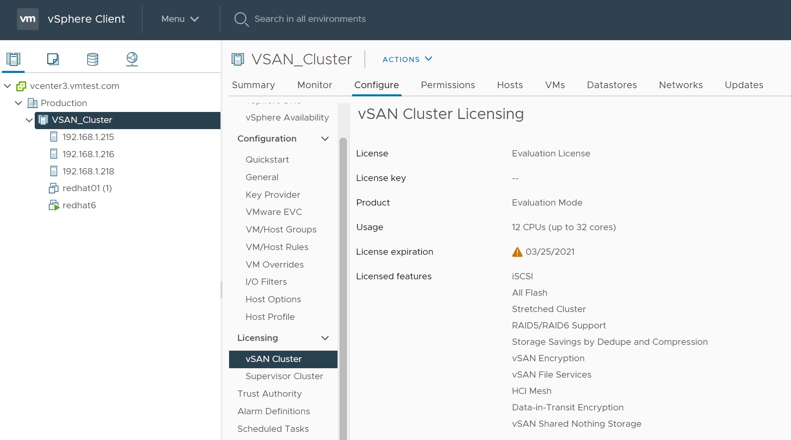
Task: Collapse the Licensing section chevron
Action: 325,338
